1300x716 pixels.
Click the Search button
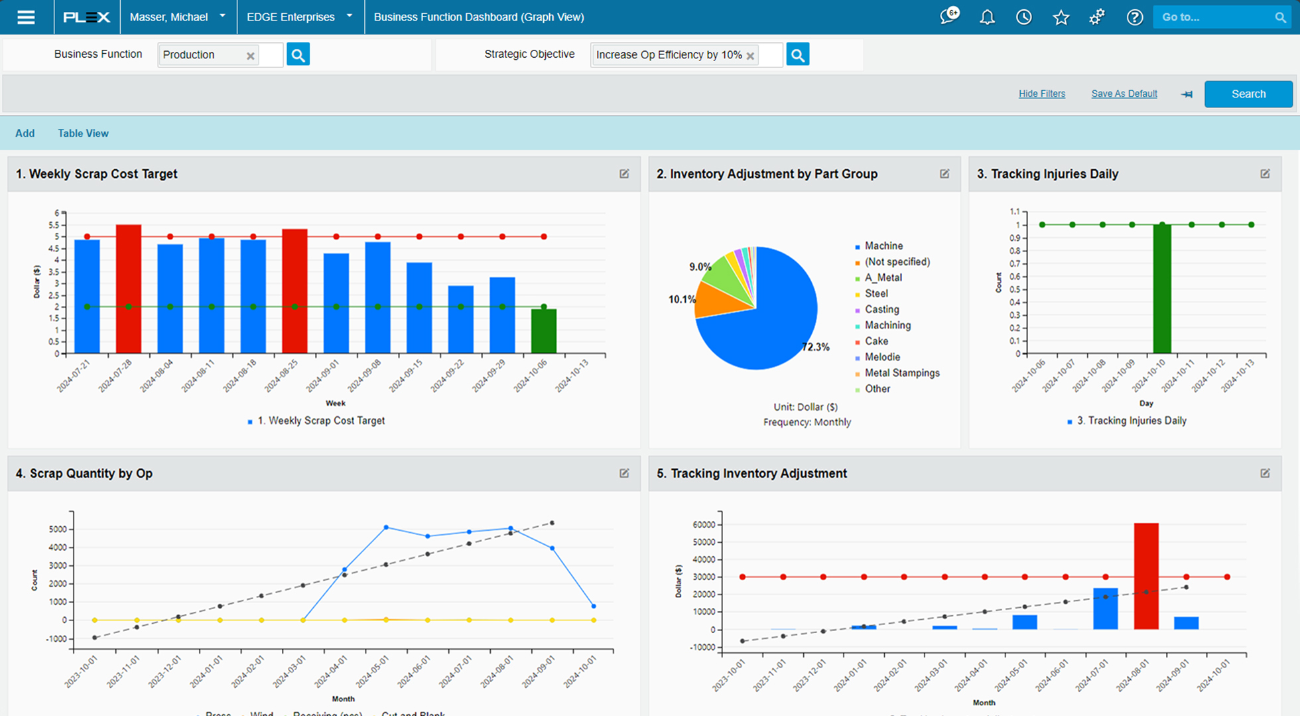[1248, 94]
